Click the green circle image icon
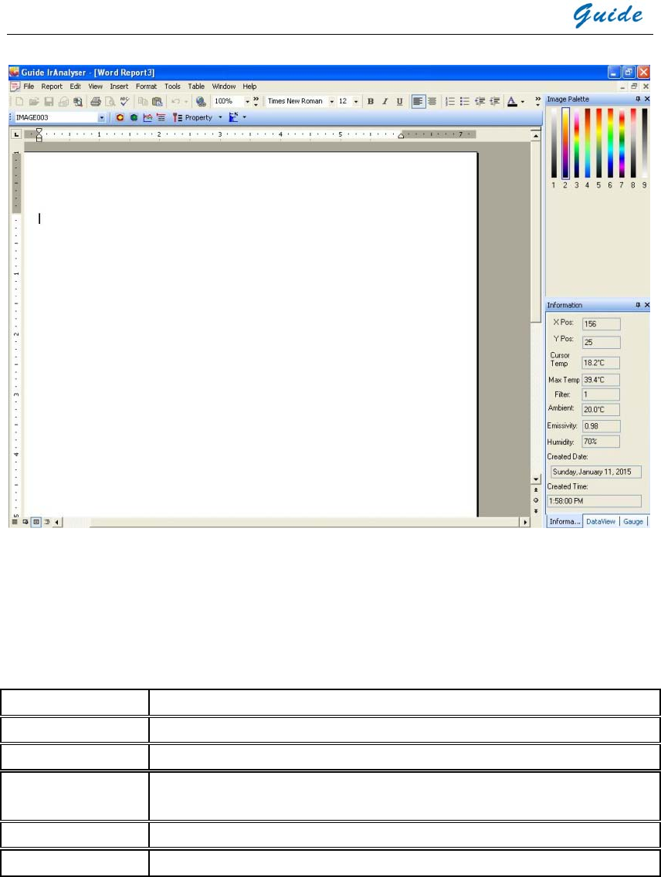Viewport: 661px width, 877px height. (134, 117)
